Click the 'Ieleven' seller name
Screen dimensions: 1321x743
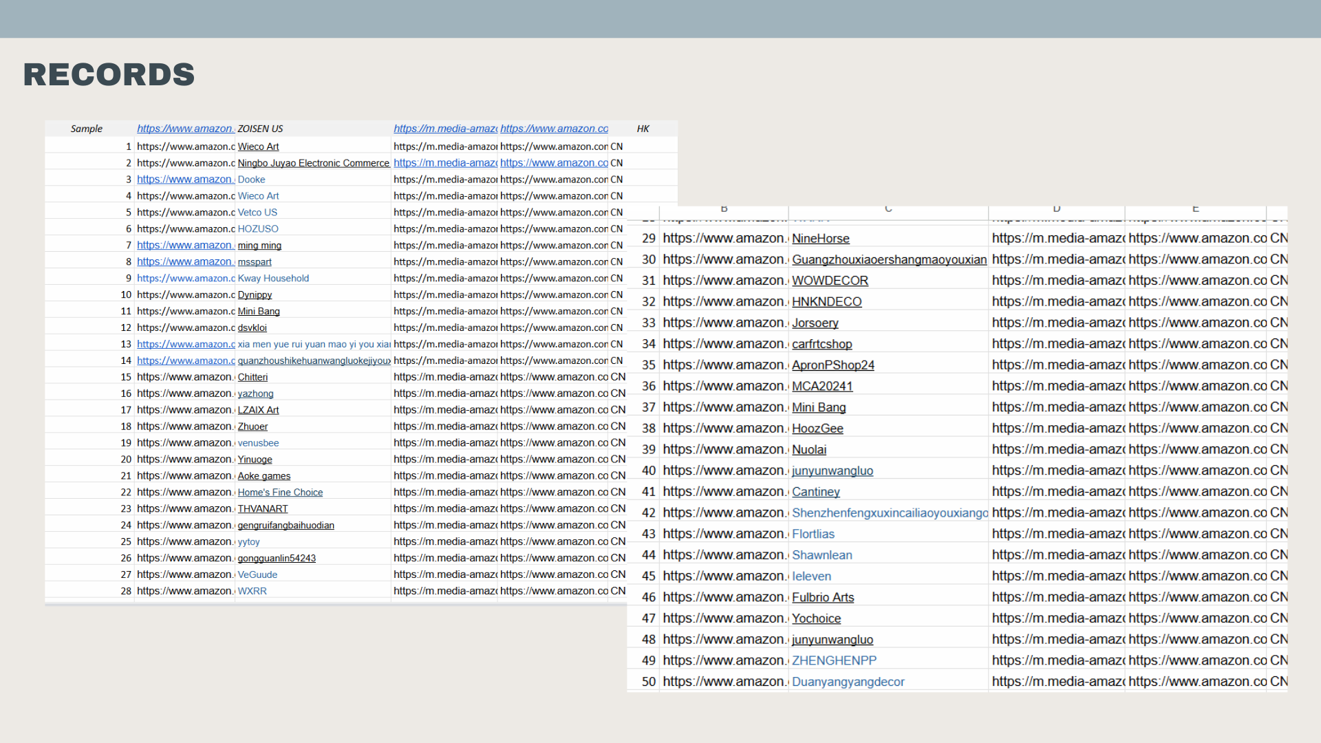[x=811, y=577]
